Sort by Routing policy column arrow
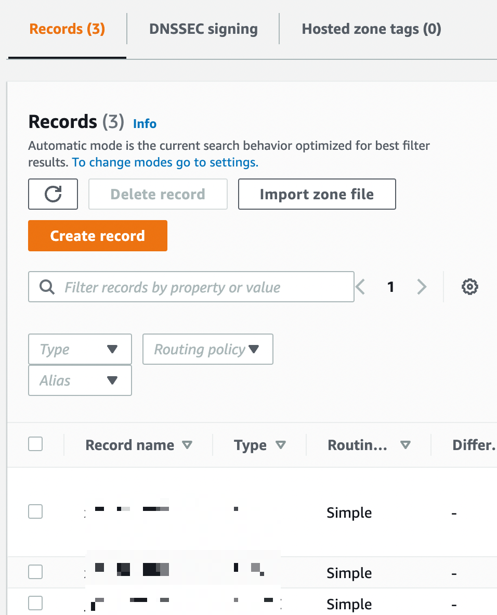 (x=406, y=445)
